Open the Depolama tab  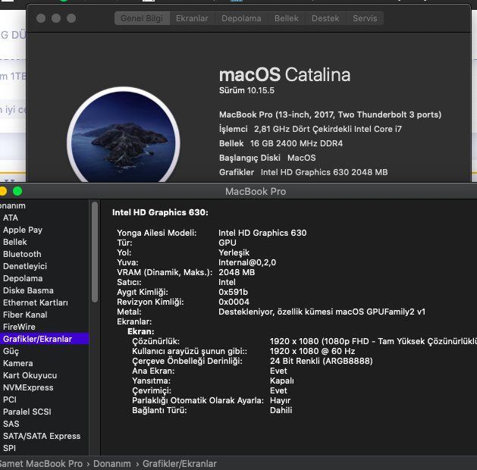(x=241, y=18)
